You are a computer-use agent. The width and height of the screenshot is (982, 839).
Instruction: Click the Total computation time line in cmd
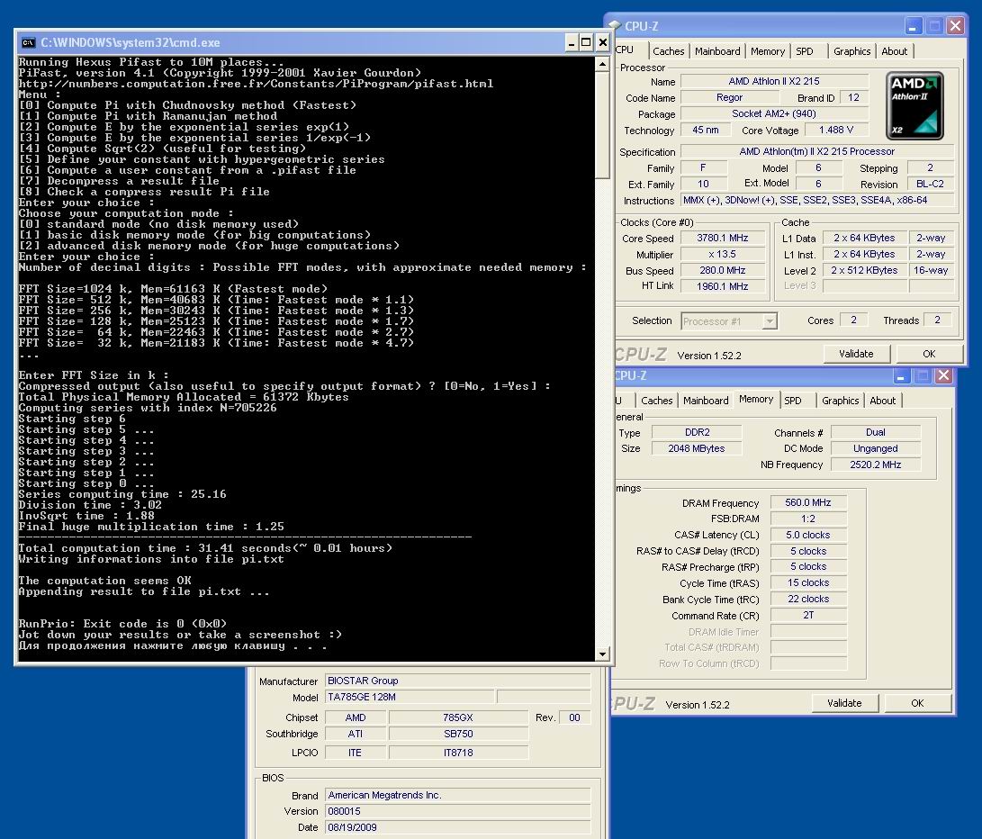tap(205, 548)
